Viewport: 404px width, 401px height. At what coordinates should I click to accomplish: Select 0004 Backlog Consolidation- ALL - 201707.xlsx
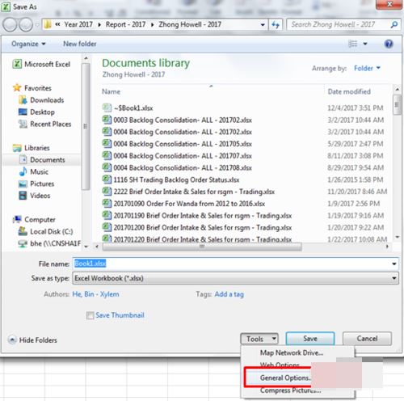click(x=177, y=156)
